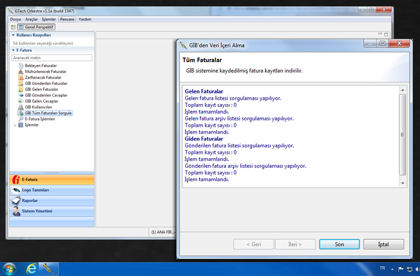Click 'Gelen fatura arşiv listesi sorgulaması yapılıyor.' line
Viewport: 420px width, 276px height.
point(239,118)
